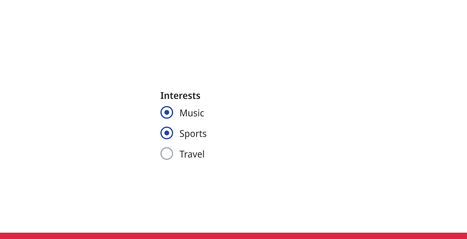
Task: Click the blue ring of Music radio
Action: (161, 113)
